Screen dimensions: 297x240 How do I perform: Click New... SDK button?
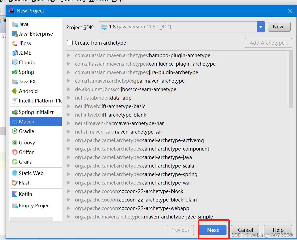tap(279, 27)
